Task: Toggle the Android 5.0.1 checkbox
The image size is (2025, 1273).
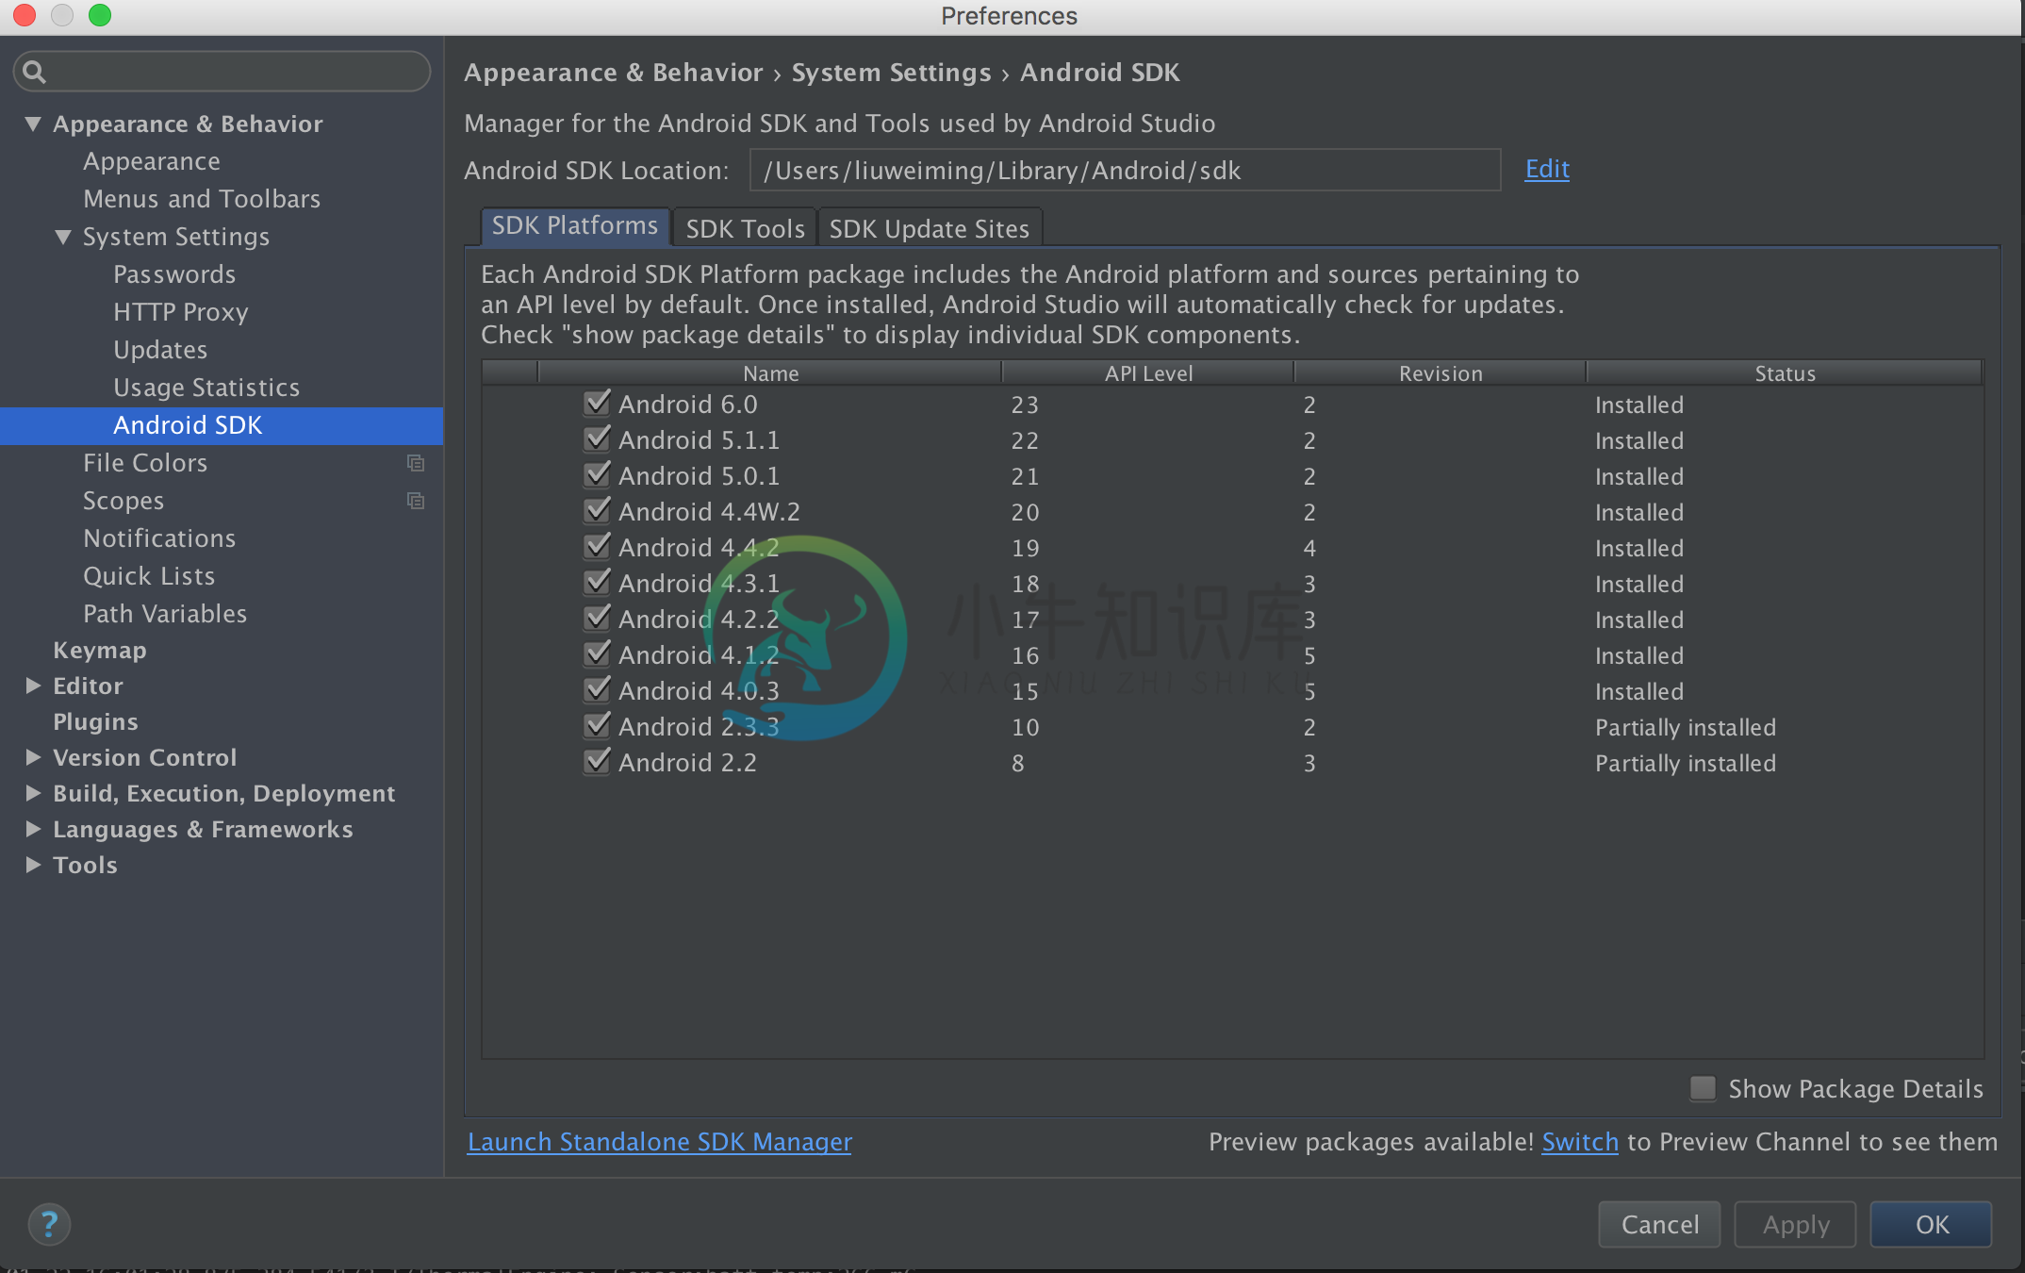Action: [597, 475]
